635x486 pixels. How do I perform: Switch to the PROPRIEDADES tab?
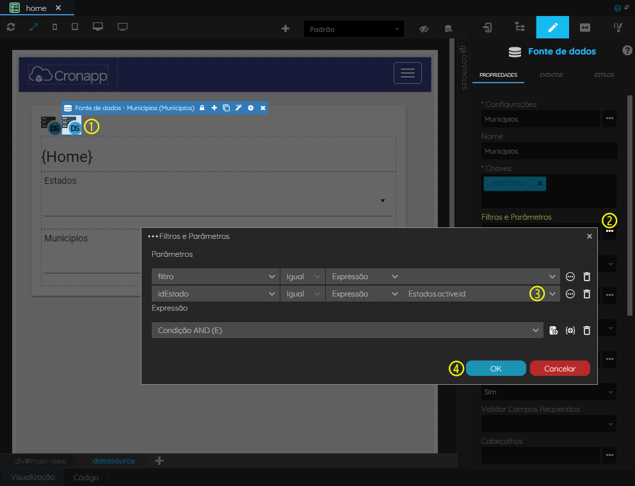pos(498,75)
